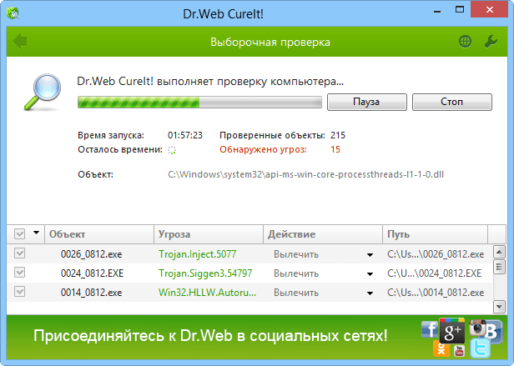Open the VKontakte social icon

pos(493,332)
